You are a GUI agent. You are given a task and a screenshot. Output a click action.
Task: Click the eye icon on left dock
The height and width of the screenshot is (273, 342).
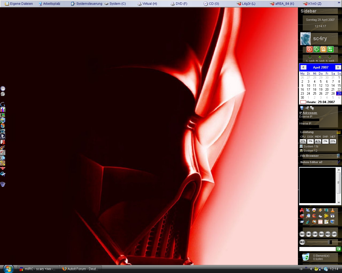pos(3,131)
